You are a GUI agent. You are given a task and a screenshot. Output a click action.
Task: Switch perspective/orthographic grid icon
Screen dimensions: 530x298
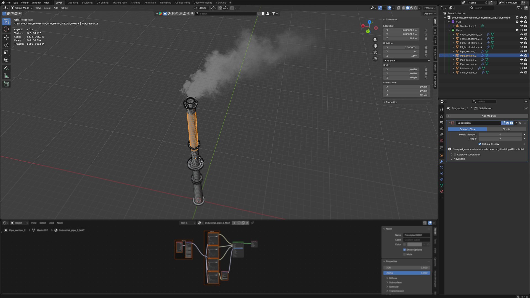click(375, 59)
